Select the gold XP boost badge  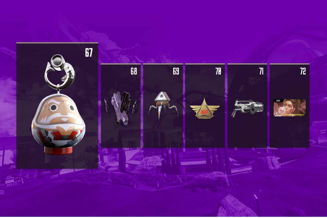(205, 109)
